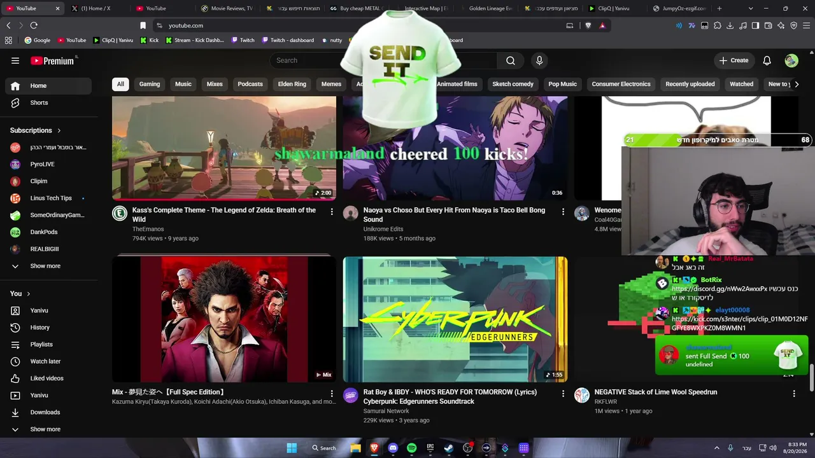Open the browser extensions puzzle icon
815x458 pixels.
point(718,25)
